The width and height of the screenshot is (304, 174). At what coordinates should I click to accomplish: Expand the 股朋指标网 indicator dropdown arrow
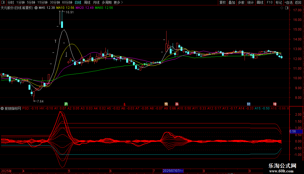[2, 109]
